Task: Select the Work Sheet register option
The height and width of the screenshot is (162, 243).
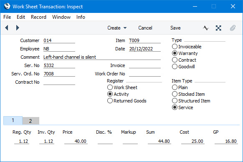Action: (122, 87)
